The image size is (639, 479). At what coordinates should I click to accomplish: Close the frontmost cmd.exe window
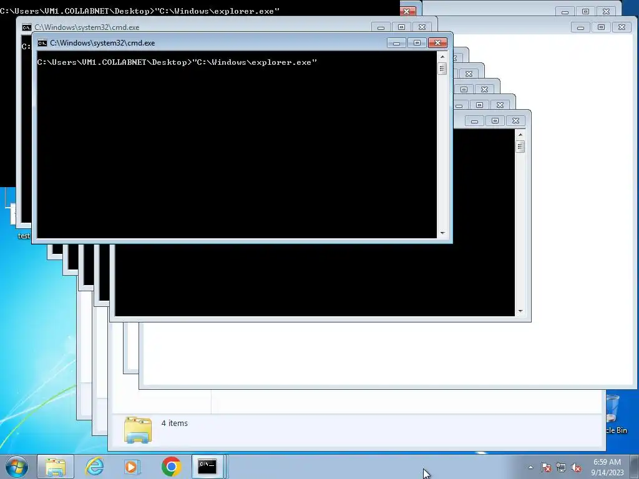click(x=437, y=43)
